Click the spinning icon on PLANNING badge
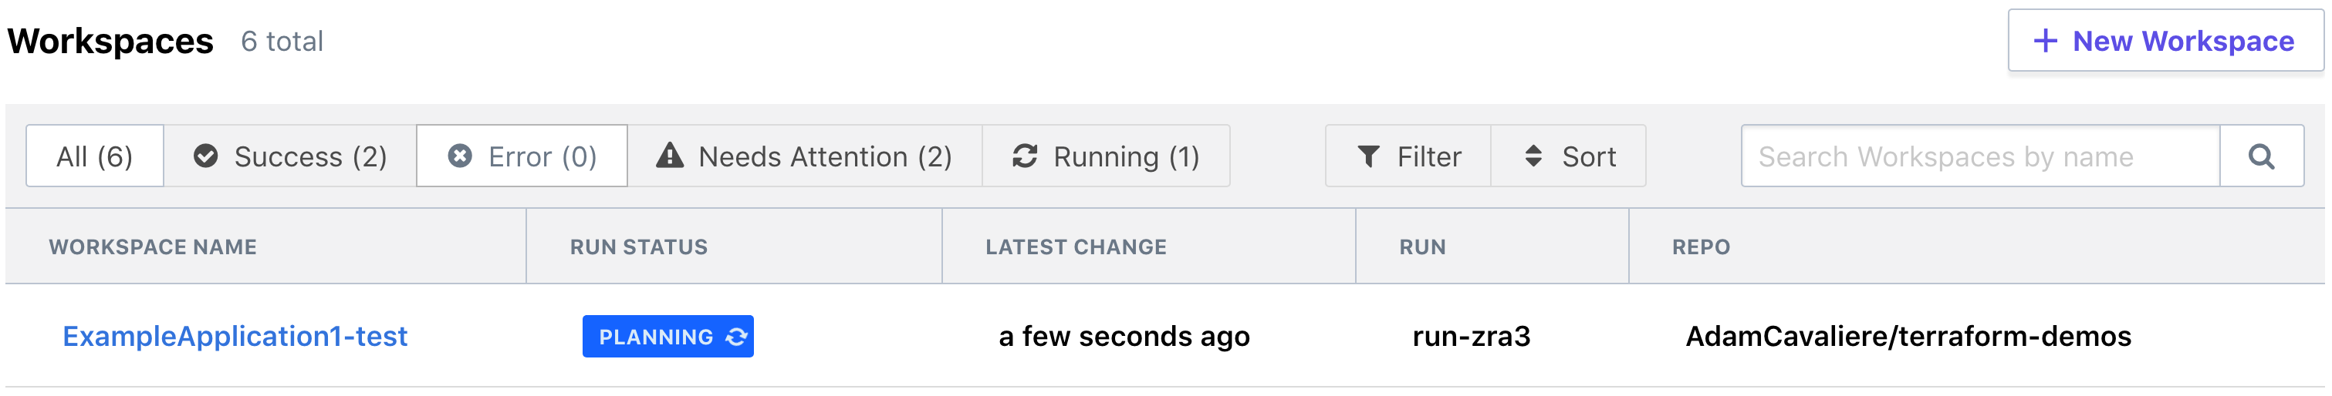 (x=737, y=337)
